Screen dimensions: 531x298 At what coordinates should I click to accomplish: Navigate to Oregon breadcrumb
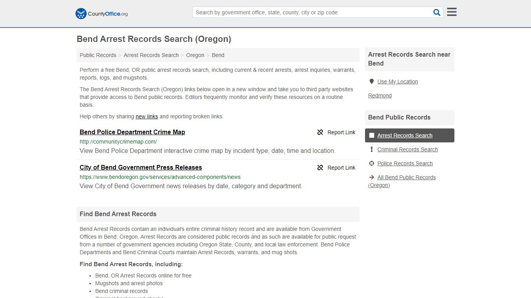click(195, 55)
